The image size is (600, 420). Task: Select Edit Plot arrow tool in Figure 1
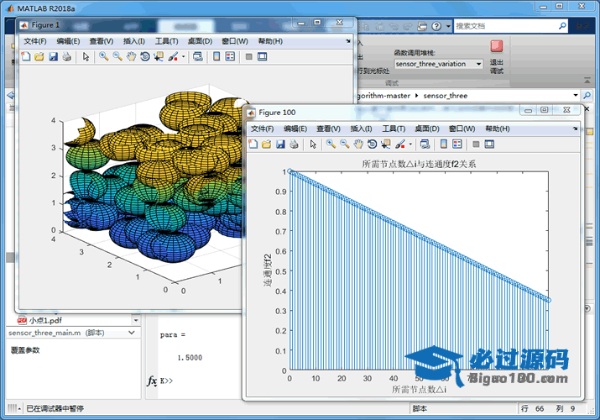coord(86,56)
